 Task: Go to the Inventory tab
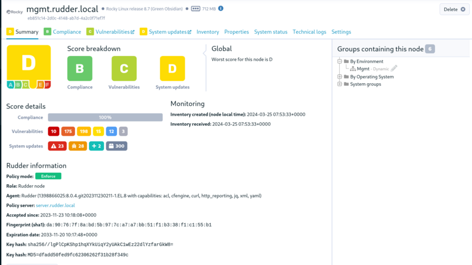pos(208,32)
